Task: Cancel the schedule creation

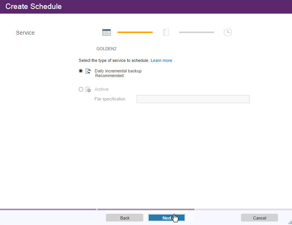Action: [259, 218]
